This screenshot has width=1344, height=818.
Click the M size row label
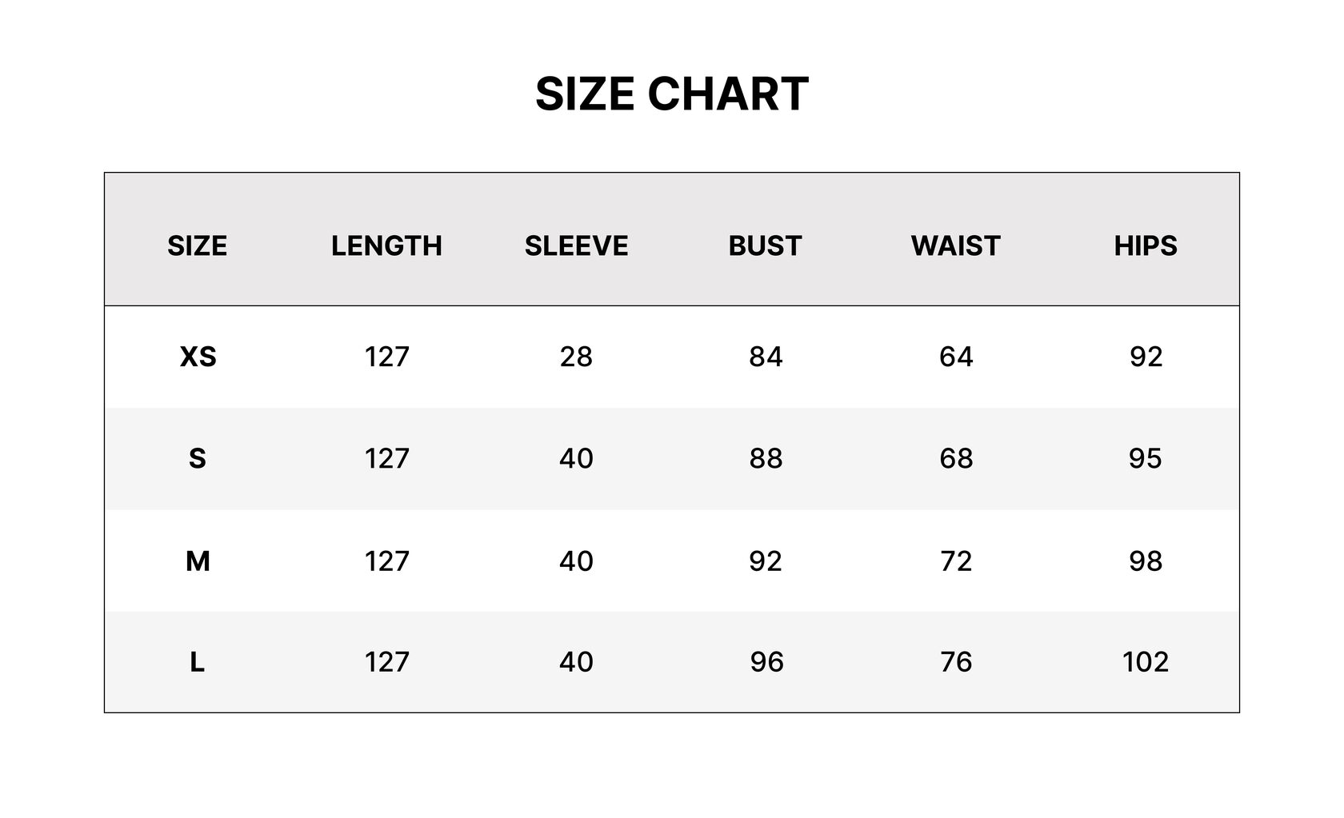pos(198,561)
